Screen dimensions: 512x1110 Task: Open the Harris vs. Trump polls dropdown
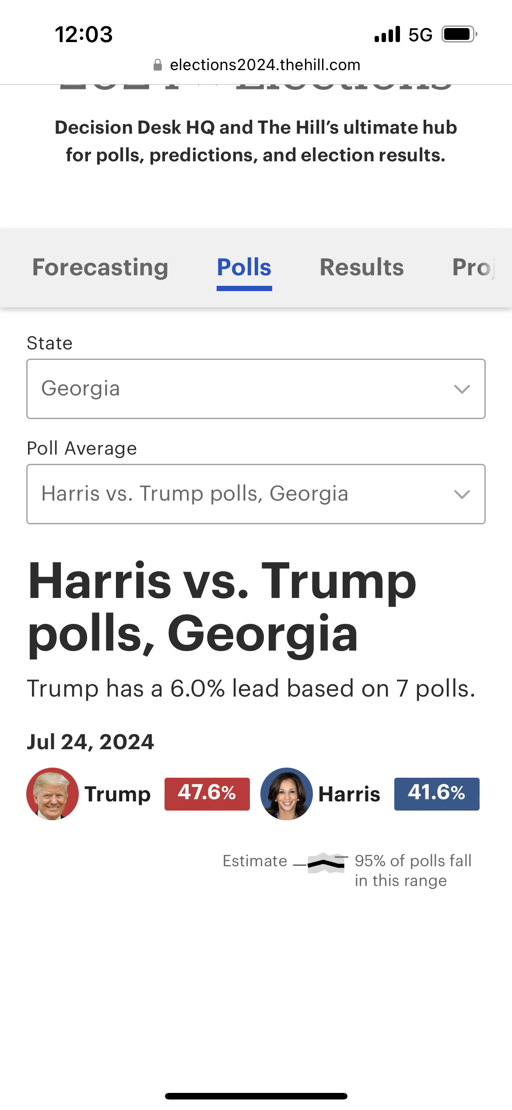(x=256, y=494)
